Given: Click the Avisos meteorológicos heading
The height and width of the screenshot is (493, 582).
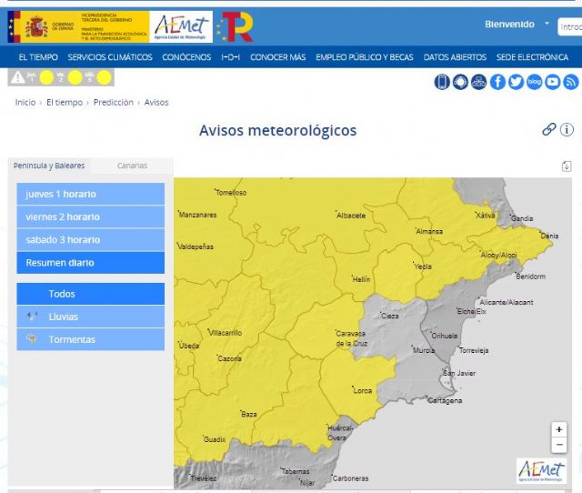Looking at the screenshot, I should coord(278,130).
